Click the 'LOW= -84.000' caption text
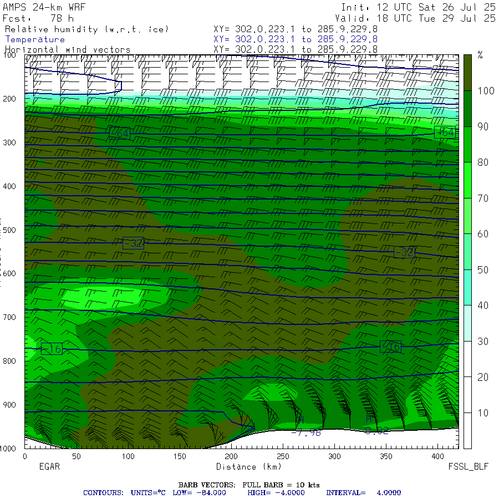The width and height of the screenshot is (499, 499). point(199,493)
